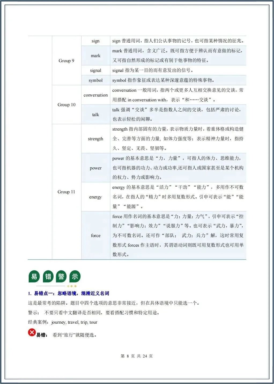
Task: Click the journey, travel, trip, tour example text
Action: pos(75,323)
